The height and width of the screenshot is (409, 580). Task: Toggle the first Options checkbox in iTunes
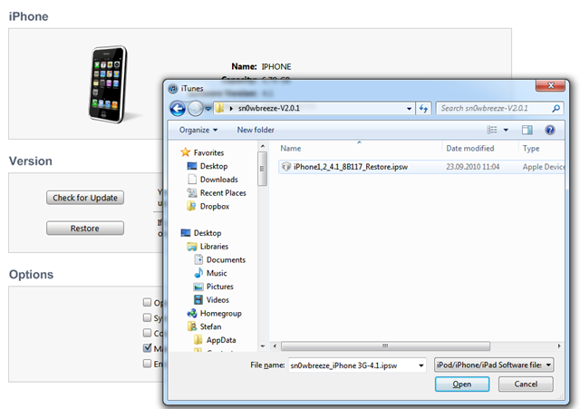147,302
